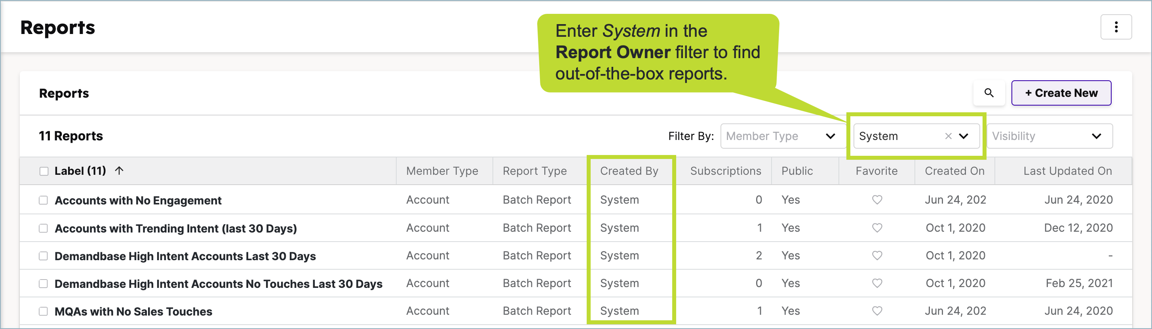Click Yes public cell in MQAs row
This screenshot has width=1152, height=329.
coord(790,311)
